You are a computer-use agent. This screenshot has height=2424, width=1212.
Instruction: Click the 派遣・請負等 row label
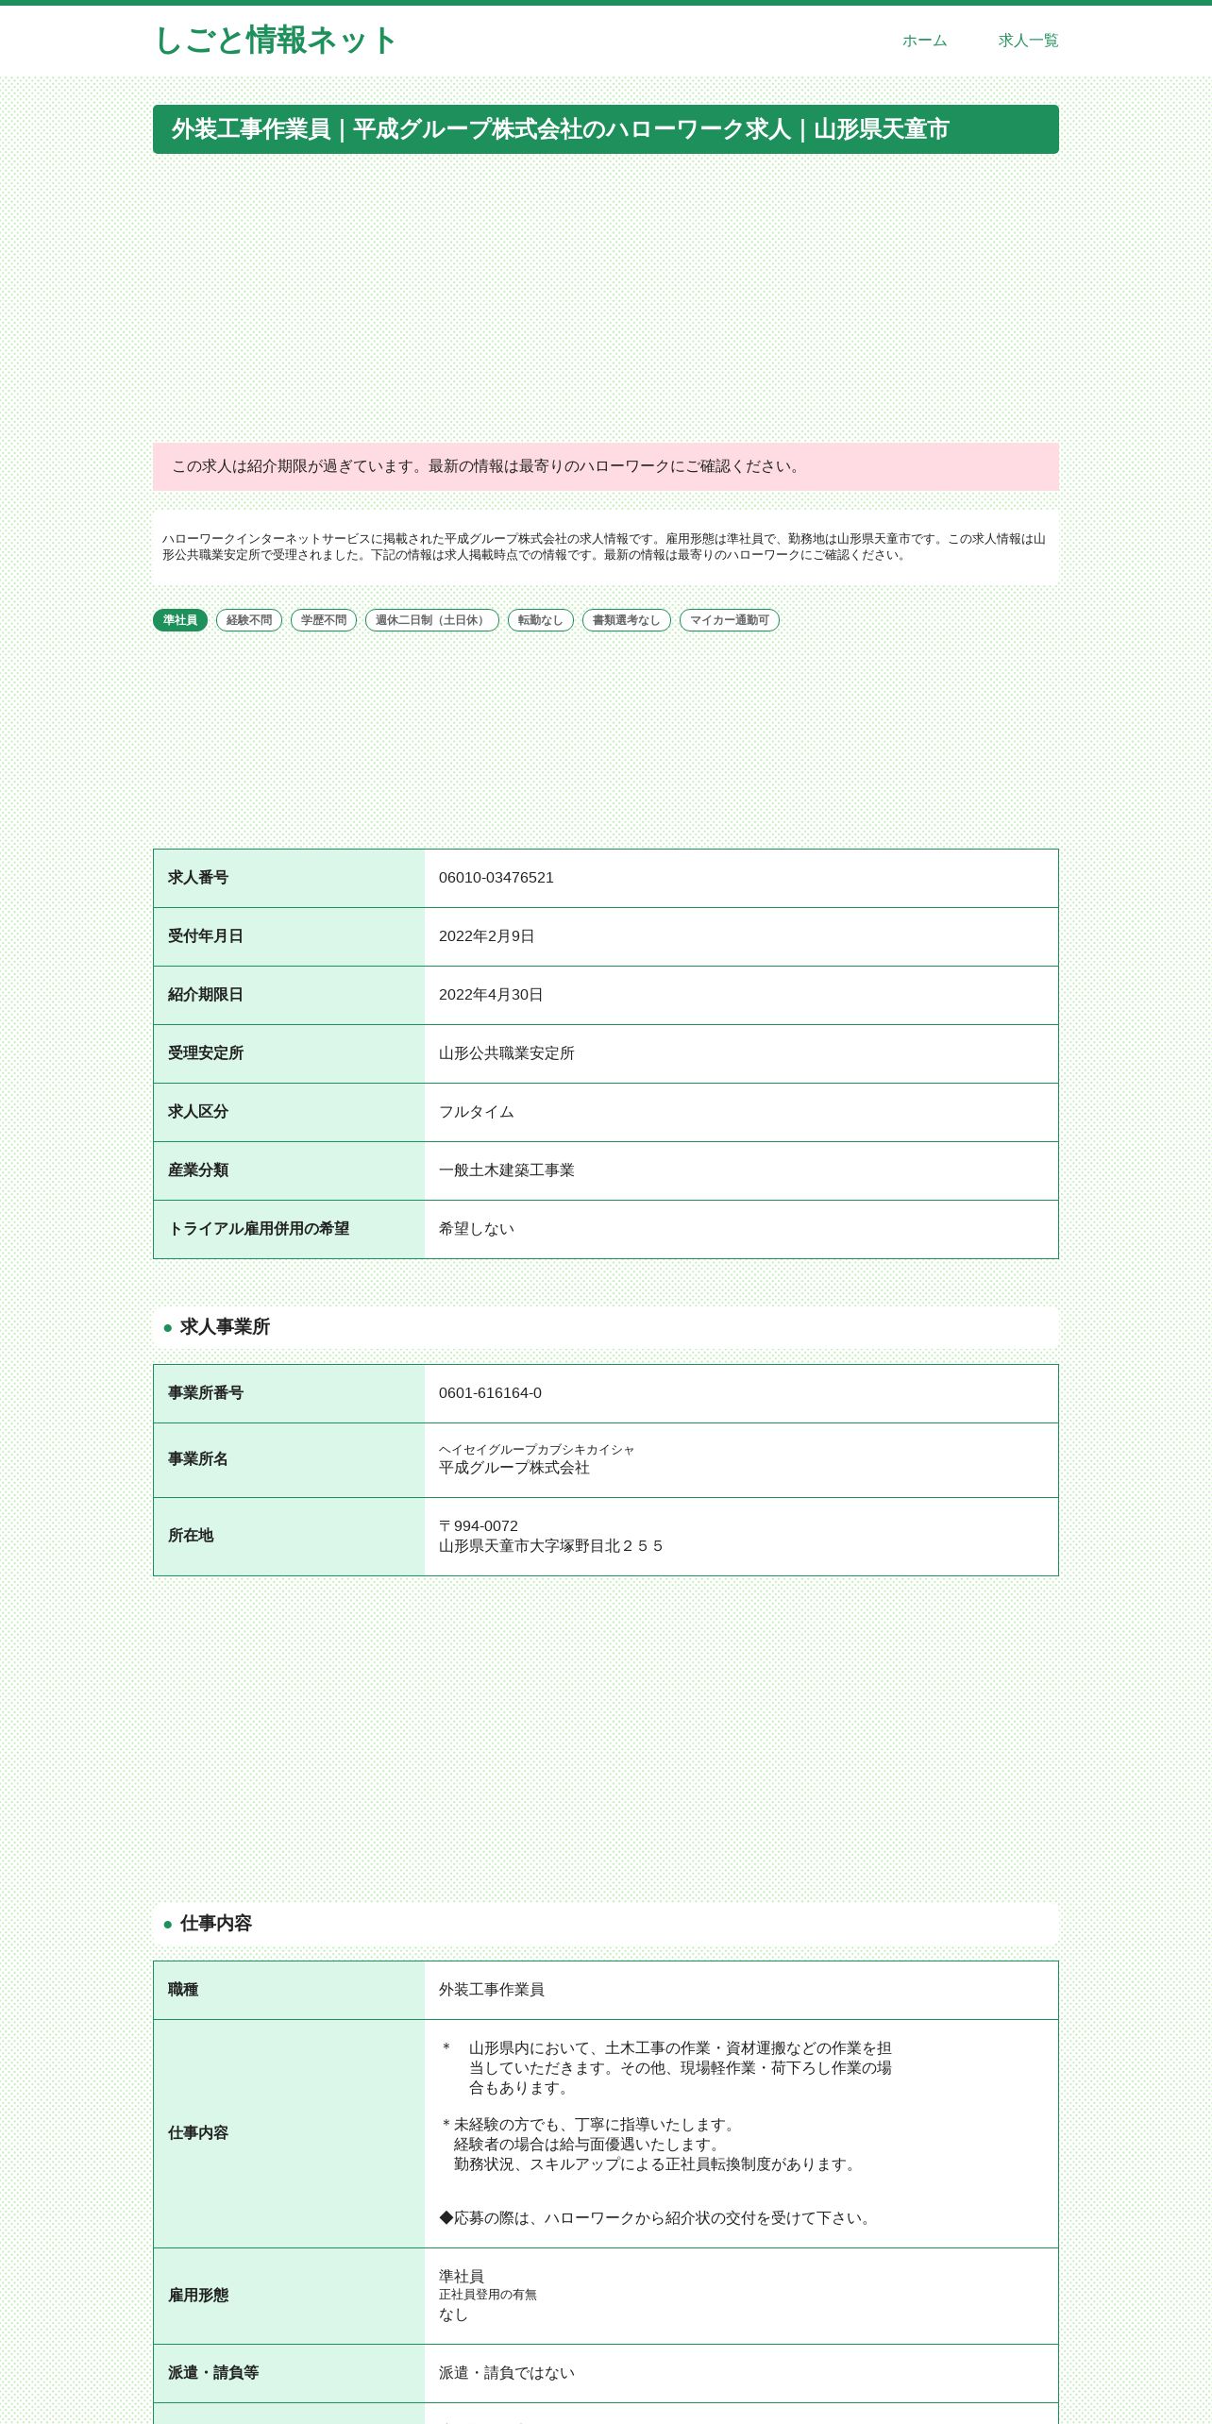click(213, 2373)
